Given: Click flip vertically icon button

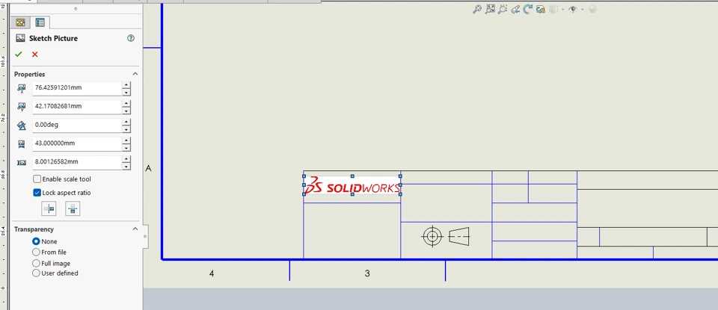Looking at the screenshot, I should [x=73, y=209].
